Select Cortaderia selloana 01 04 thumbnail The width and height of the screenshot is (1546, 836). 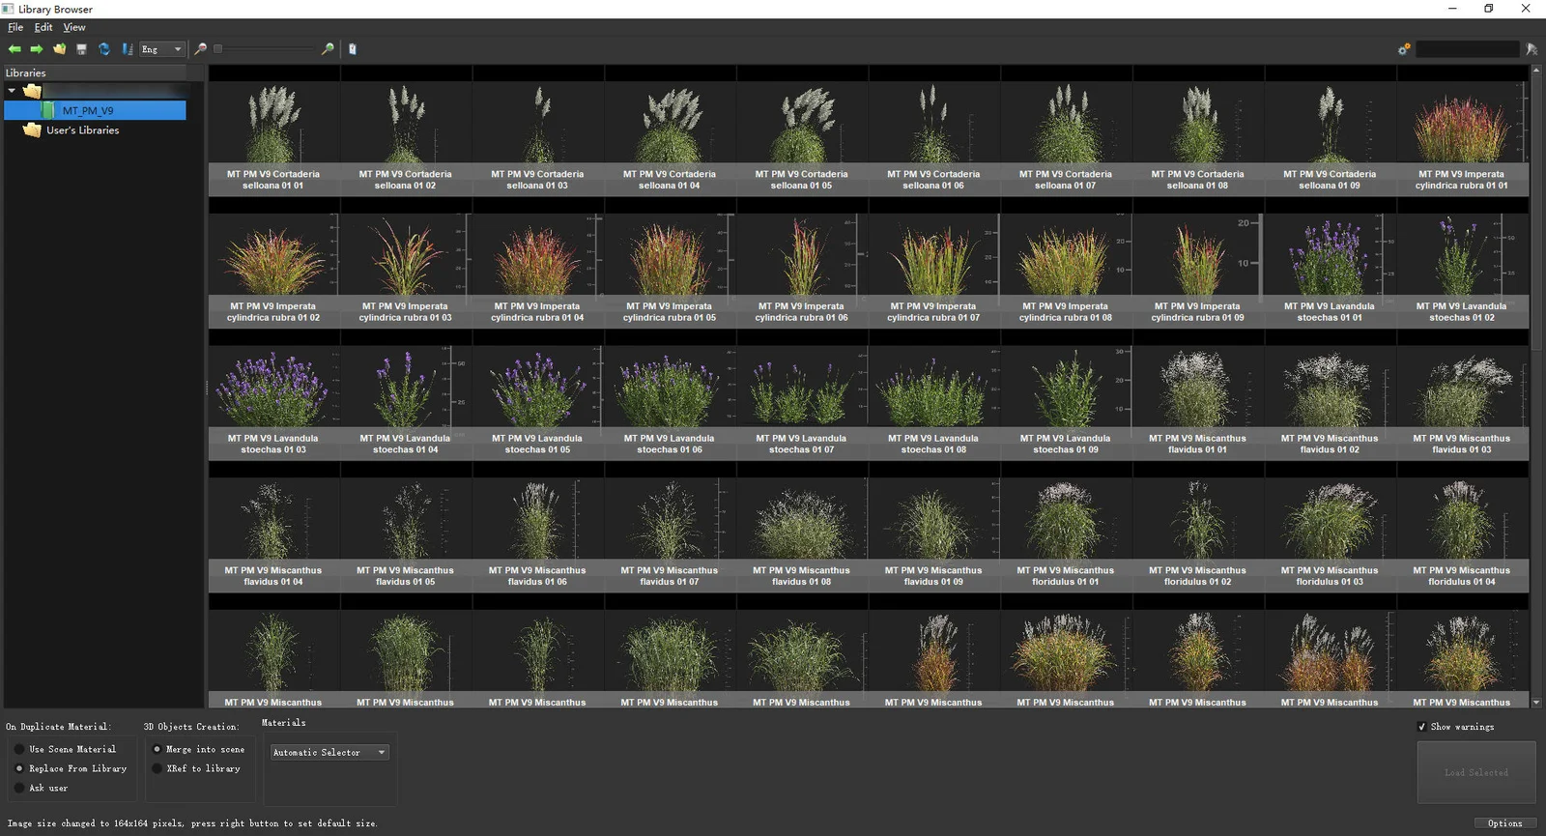coord(670,130)
